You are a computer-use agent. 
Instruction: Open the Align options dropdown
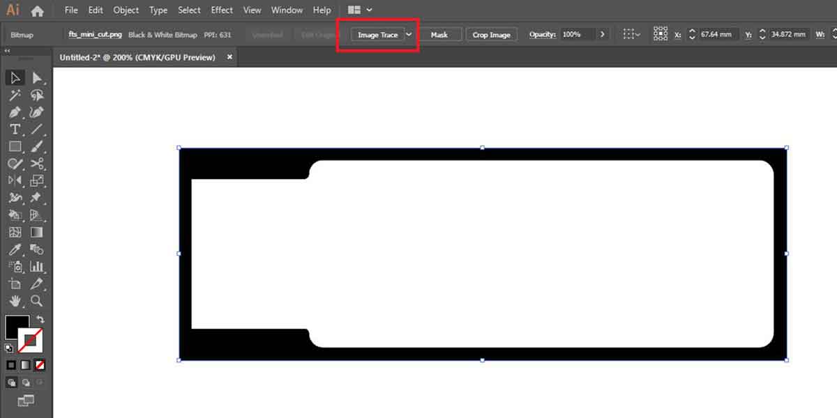632,34
